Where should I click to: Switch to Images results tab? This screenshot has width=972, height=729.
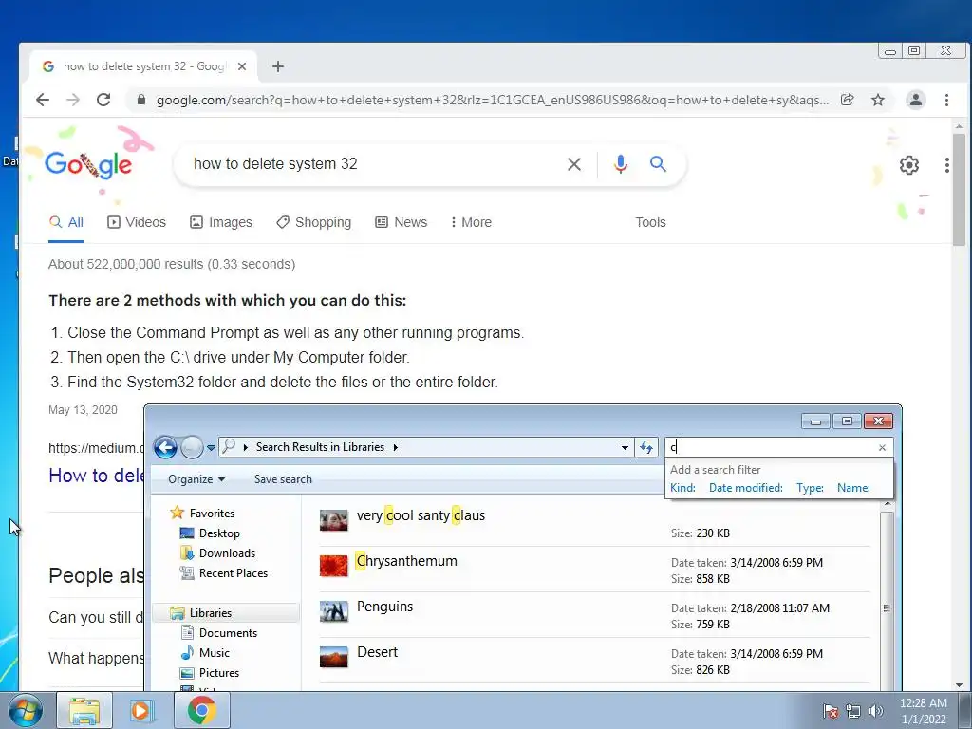pyautogui.click(x=220, y=222)
